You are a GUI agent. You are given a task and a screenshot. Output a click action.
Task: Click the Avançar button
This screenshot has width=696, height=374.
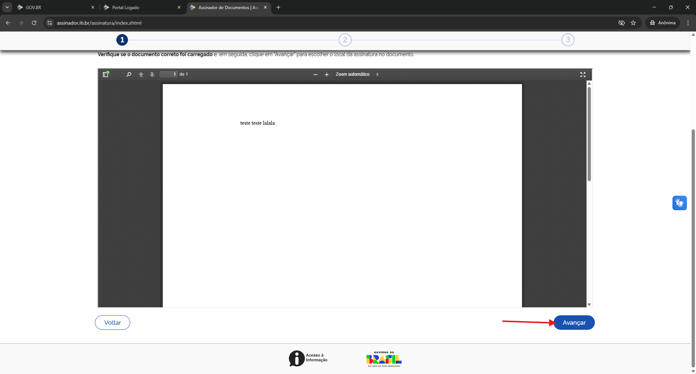click(574, 323)
